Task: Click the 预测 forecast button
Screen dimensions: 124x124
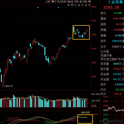Action: (x=85, y=2)
